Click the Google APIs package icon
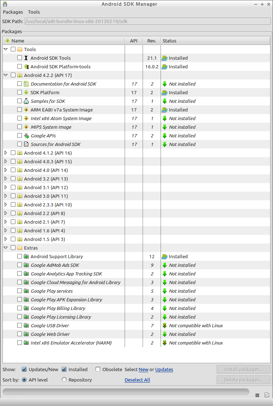This screenshot has width=273, height=406. [26, 136]
